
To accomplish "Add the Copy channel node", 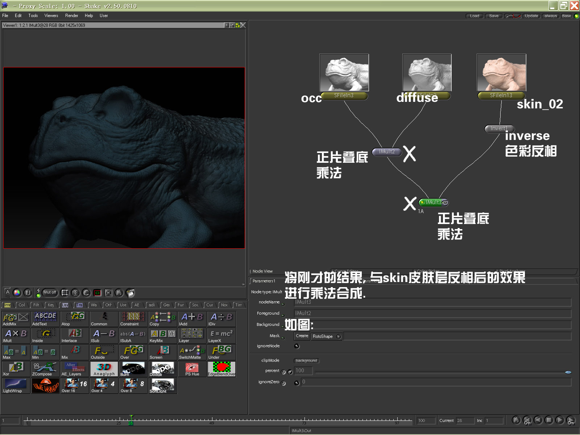I will point(162,319).
